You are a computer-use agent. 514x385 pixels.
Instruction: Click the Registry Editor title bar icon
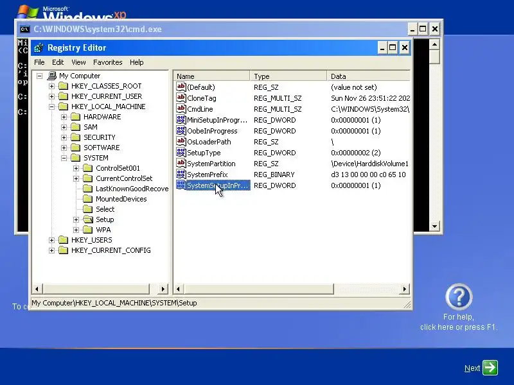click(39, 47)
